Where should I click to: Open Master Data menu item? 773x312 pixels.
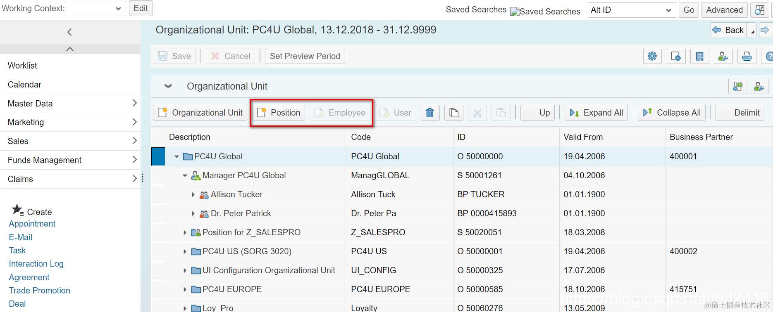pyautogui.click(x=30, y=104)
